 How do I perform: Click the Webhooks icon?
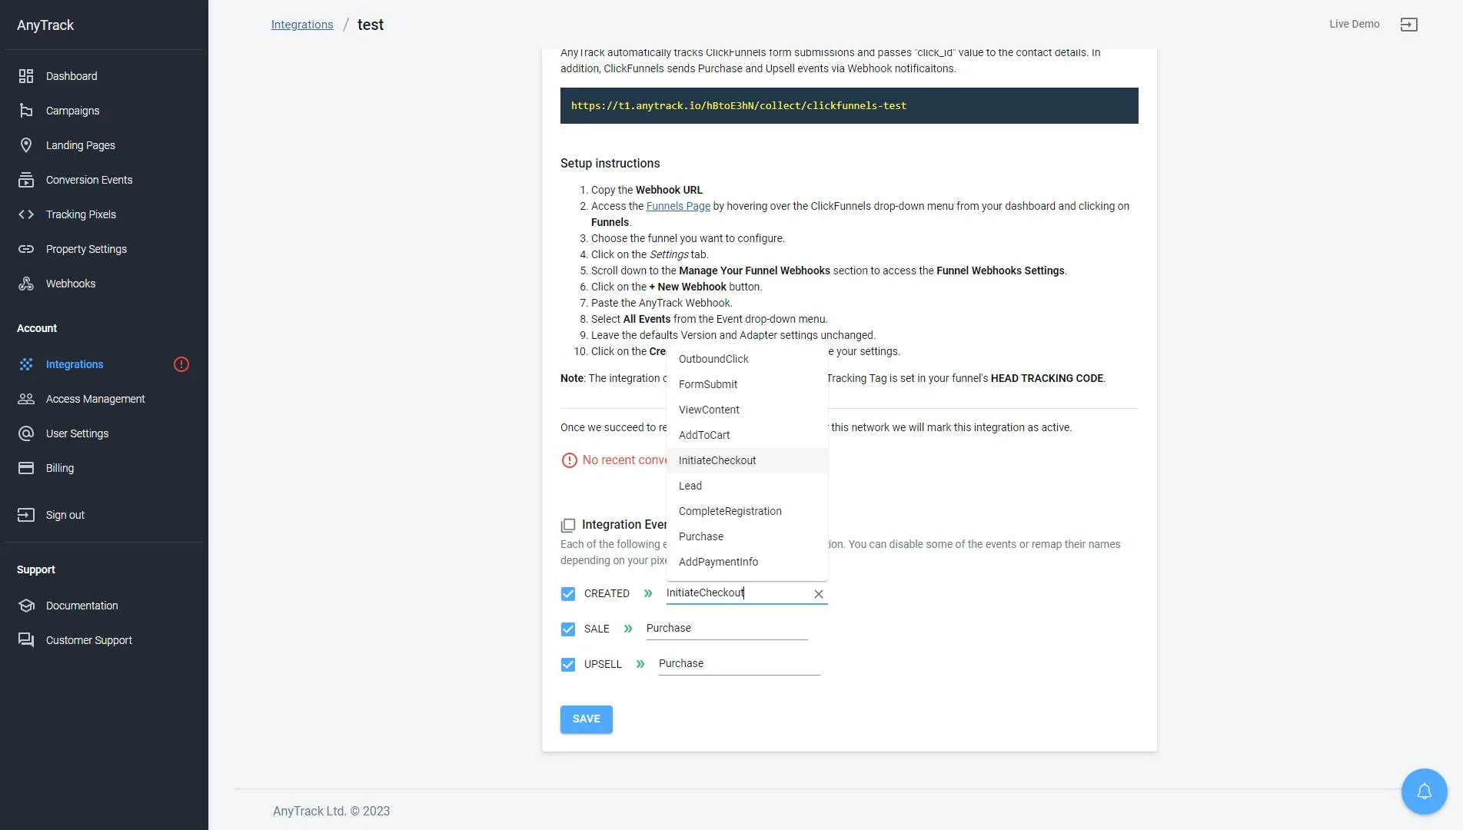tap(26, 284)
